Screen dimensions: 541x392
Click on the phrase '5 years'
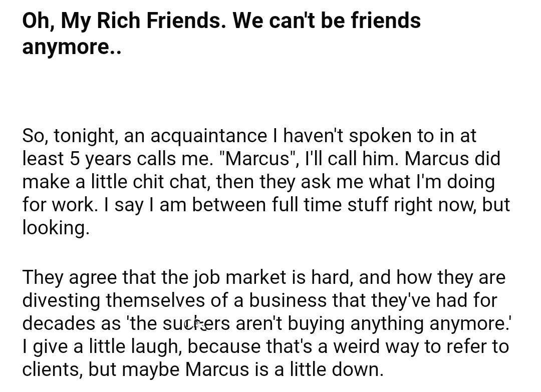pos(101,159)
